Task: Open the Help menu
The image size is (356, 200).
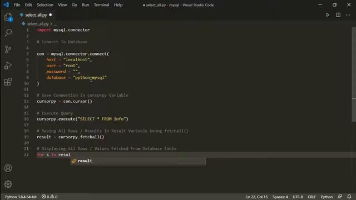Action: pos(118,5)
